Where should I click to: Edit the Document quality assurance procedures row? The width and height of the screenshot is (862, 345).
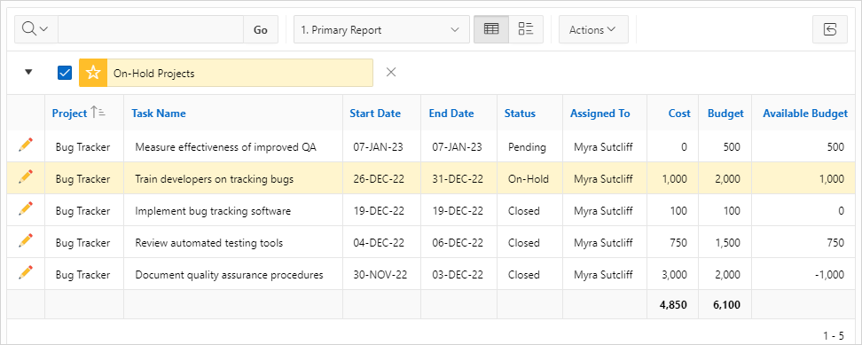pos(26,272)
